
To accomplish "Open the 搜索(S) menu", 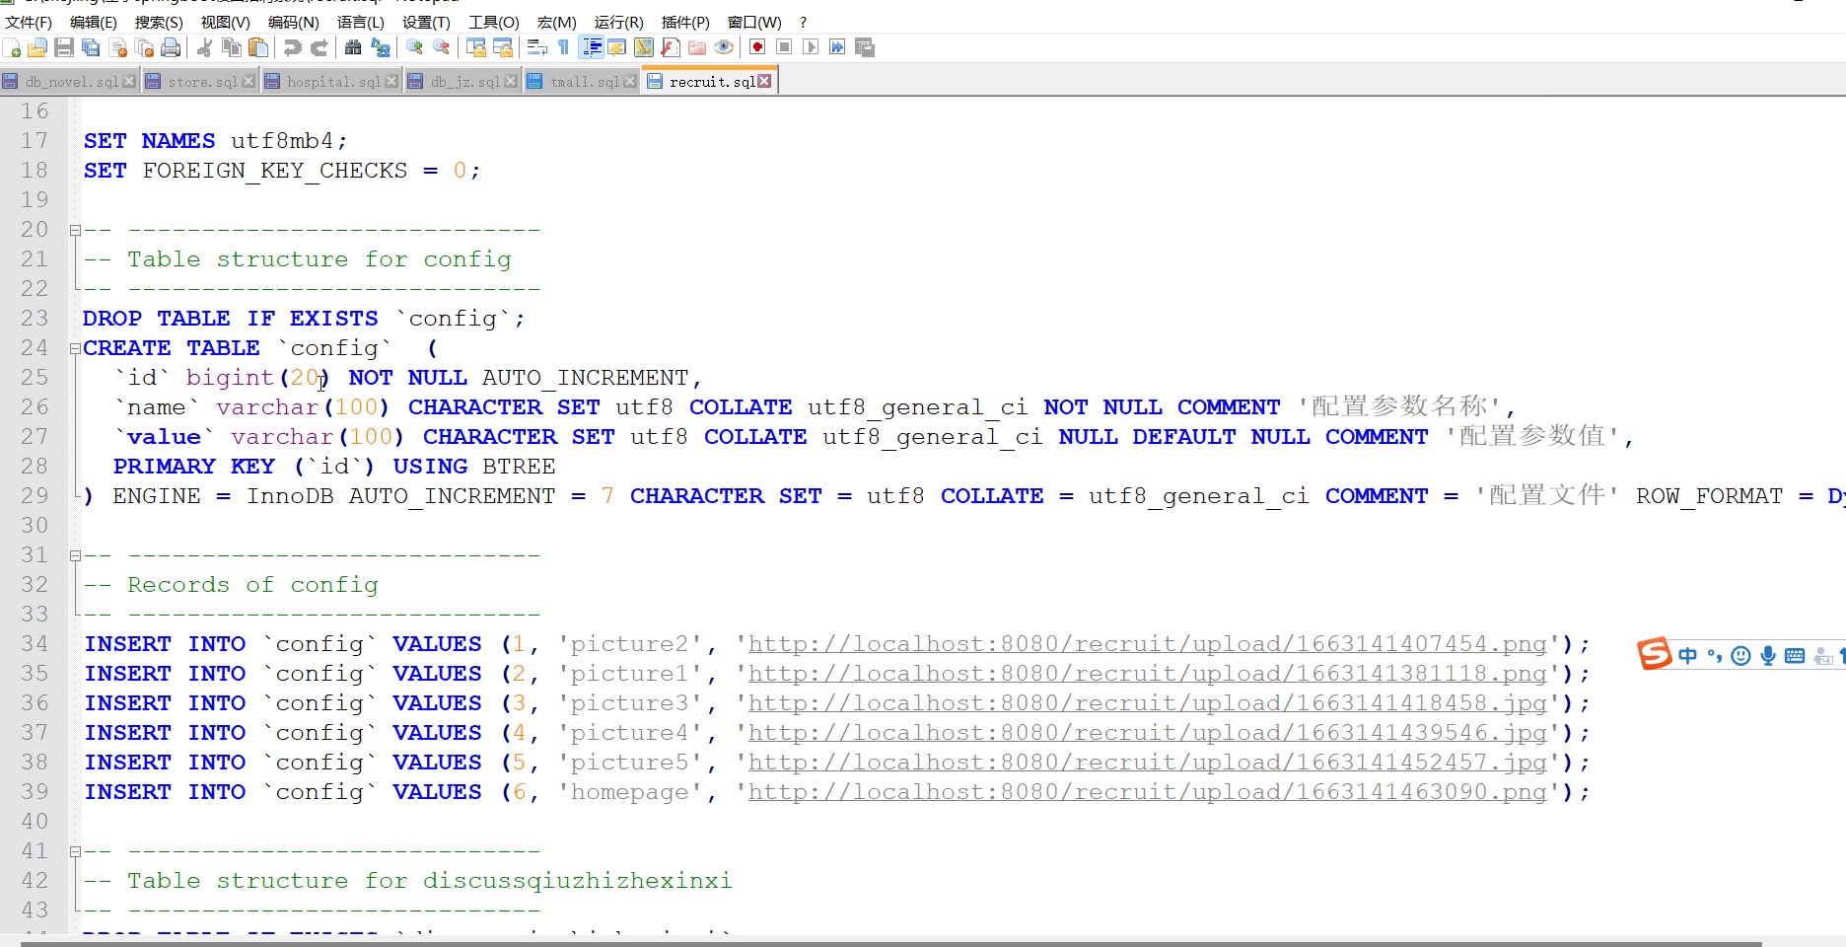I will pyautogui.click(x=159, y=22).
